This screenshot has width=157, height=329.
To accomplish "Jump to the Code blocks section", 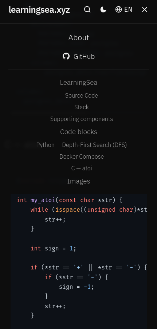I will (79, 132).
